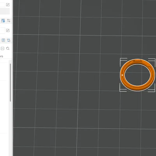Screen dimensions: 156x156
Task: Click the minus box icon
Action: 2,48
